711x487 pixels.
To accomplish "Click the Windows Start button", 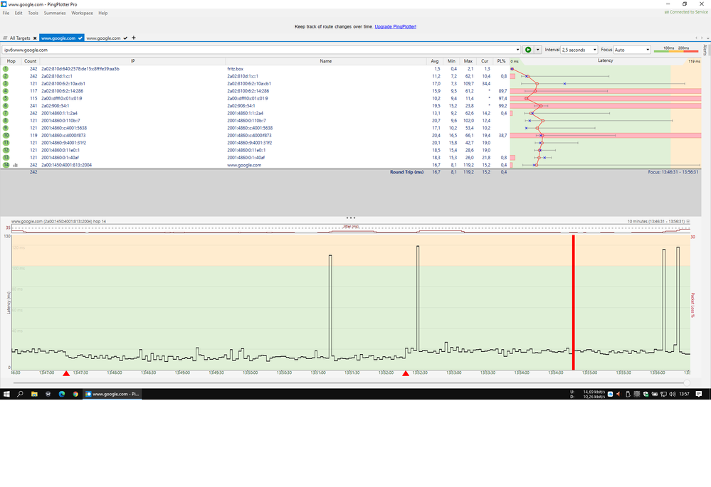I will 6,393.
